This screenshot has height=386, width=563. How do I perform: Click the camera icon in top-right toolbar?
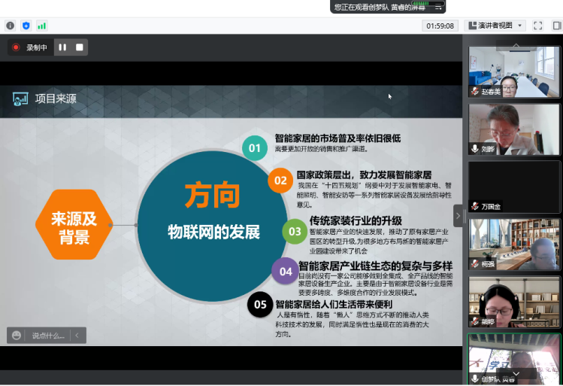[x=555, y=26]
